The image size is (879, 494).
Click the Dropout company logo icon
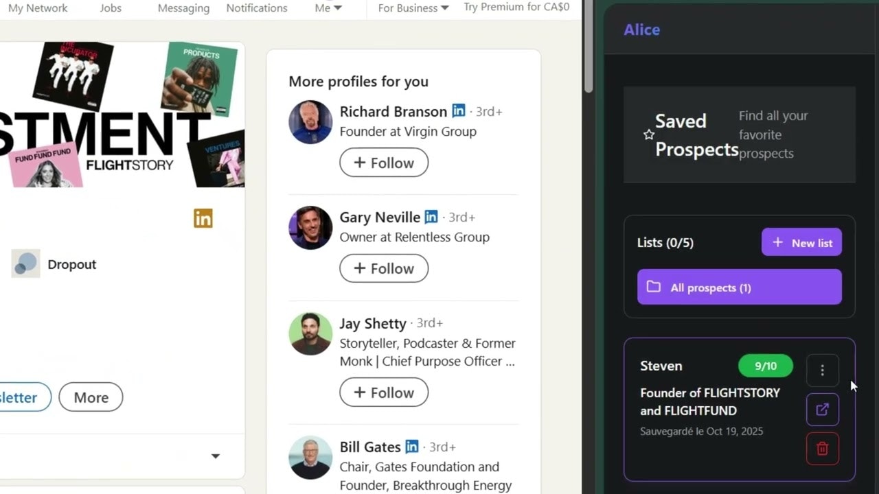pos(25,263)
